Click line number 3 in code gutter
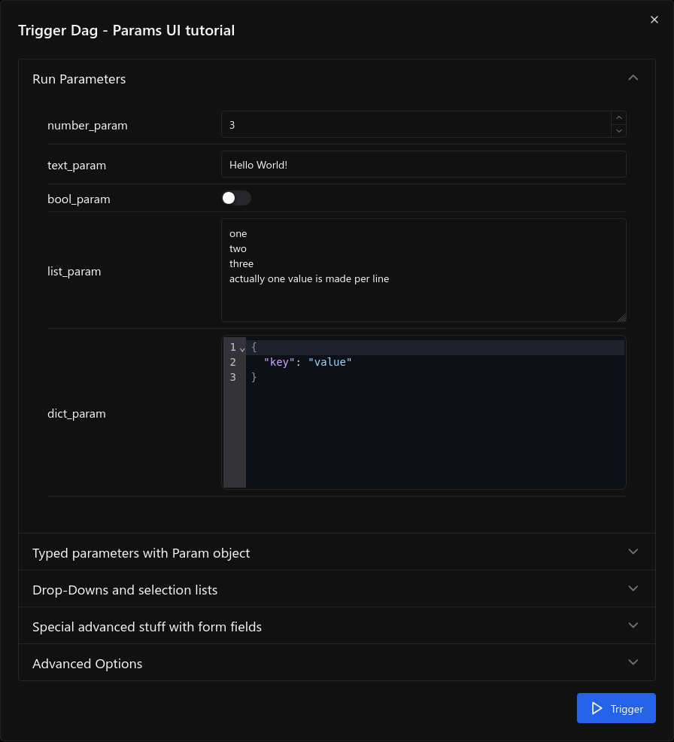The width and height of the screenshot is (674, 742). point(233,378)
